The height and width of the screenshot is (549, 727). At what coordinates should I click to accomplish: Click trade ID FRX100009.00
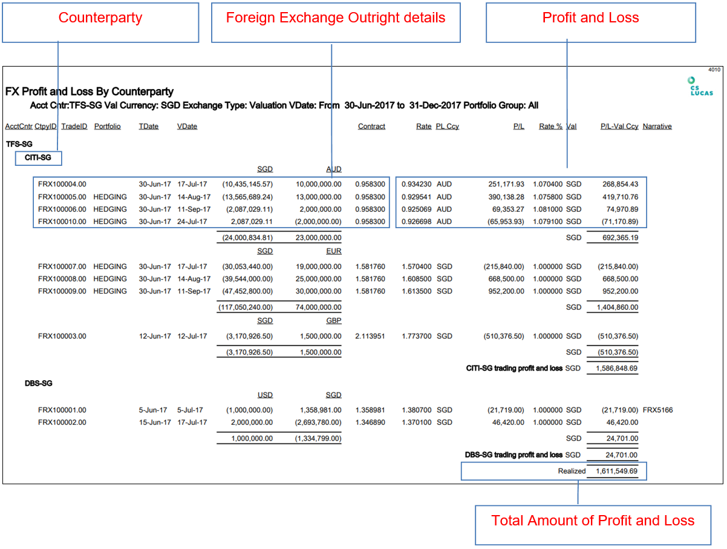[62, 291]
